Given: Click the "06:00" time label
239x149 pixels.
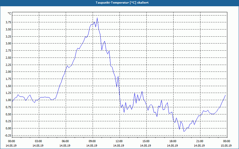Looking at the screenshot, I should [x=65, y=141].
